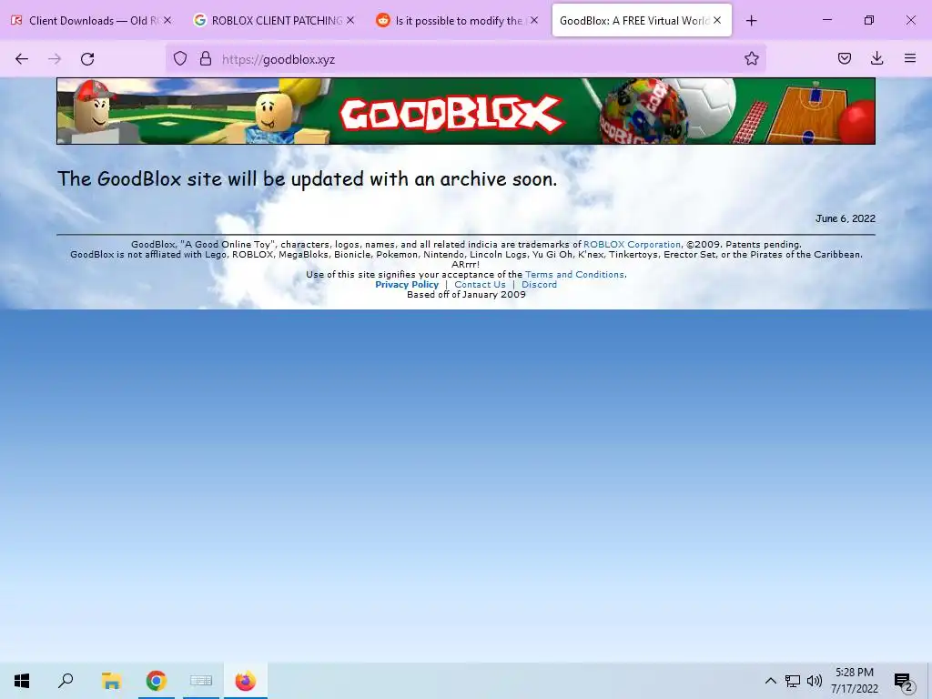Reload the current GoodBlox page
The width and height of the screenshot is (932, 699).
(87, 59)
